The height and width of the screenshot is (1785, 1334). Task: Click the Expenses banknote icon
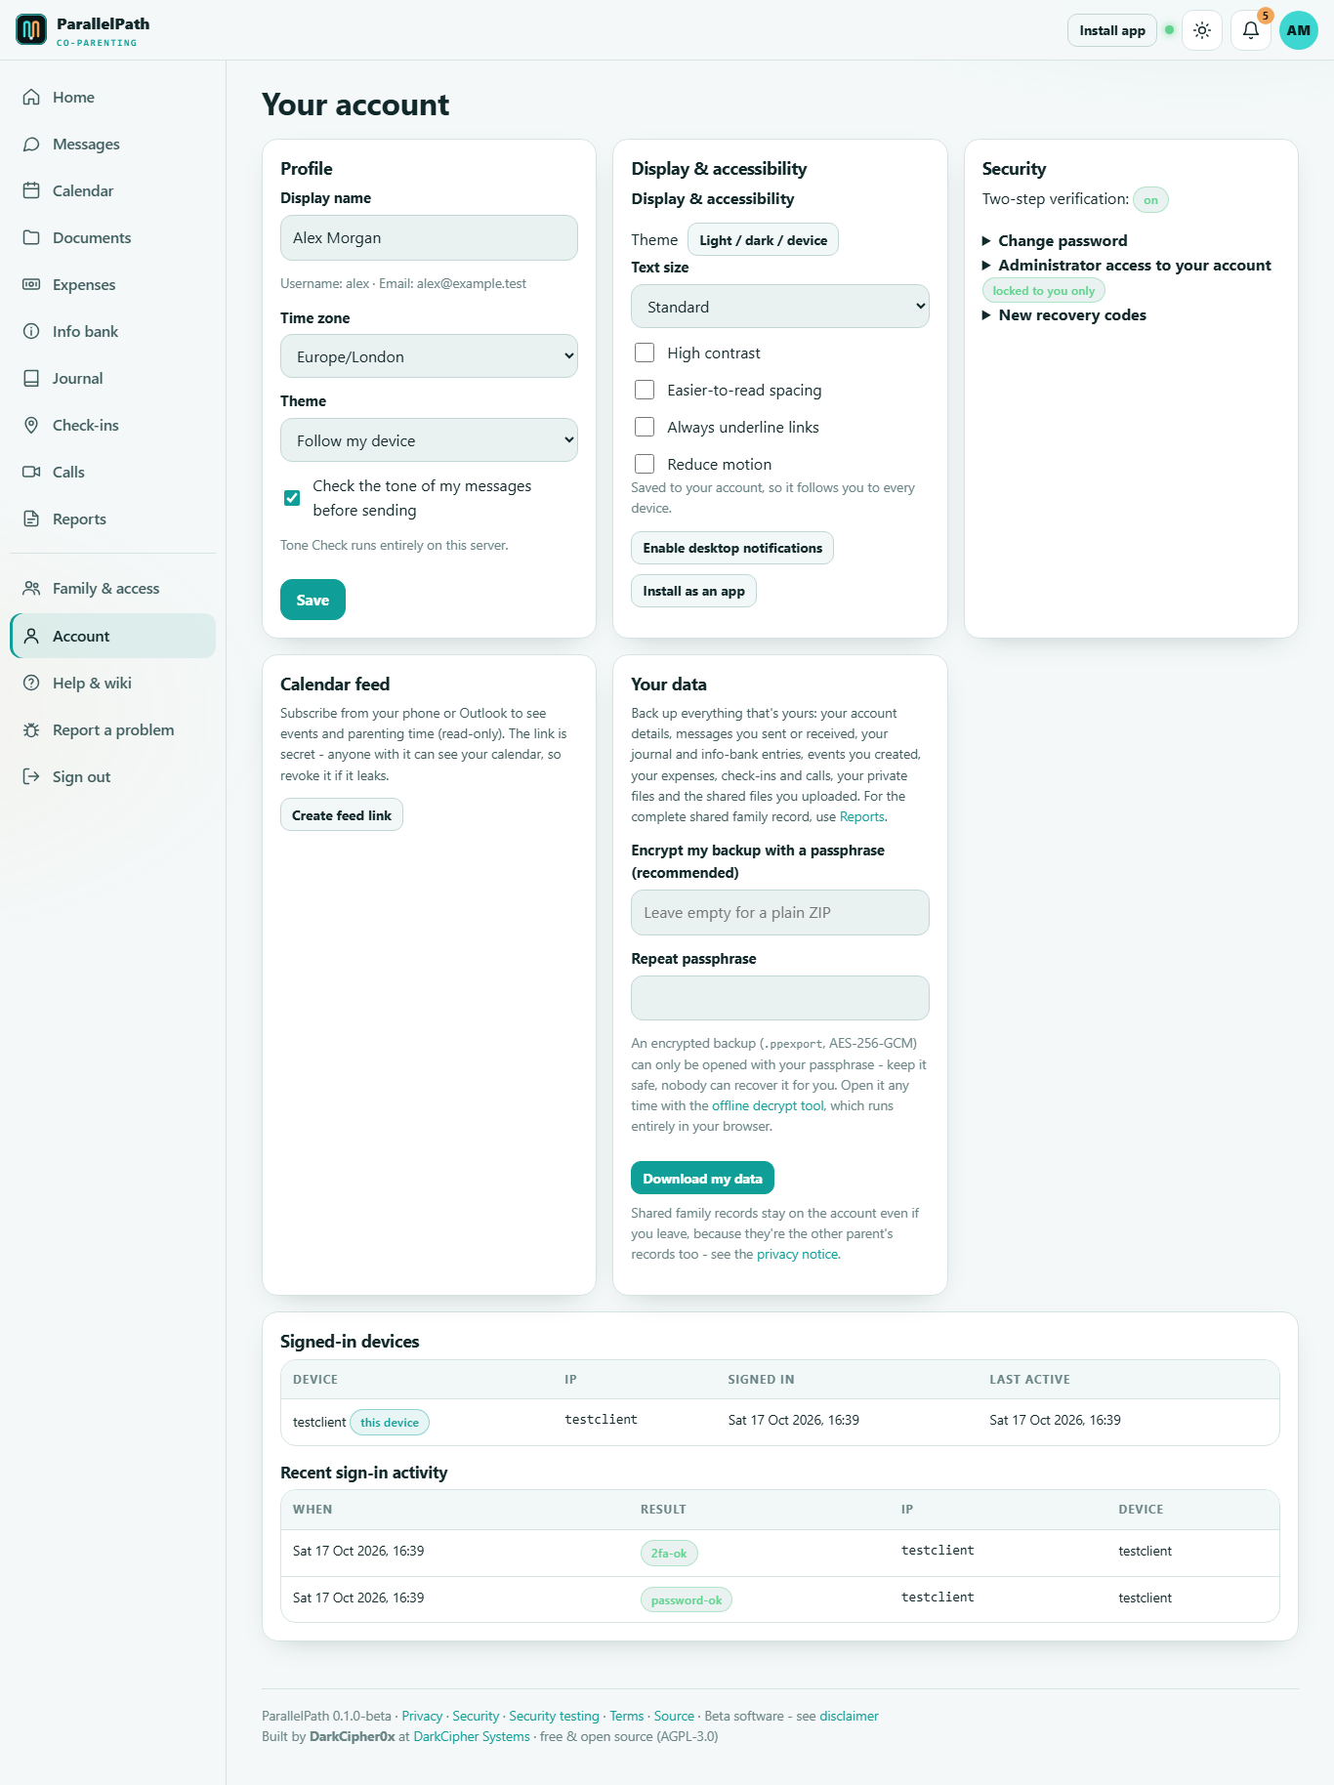pos(31,284)
